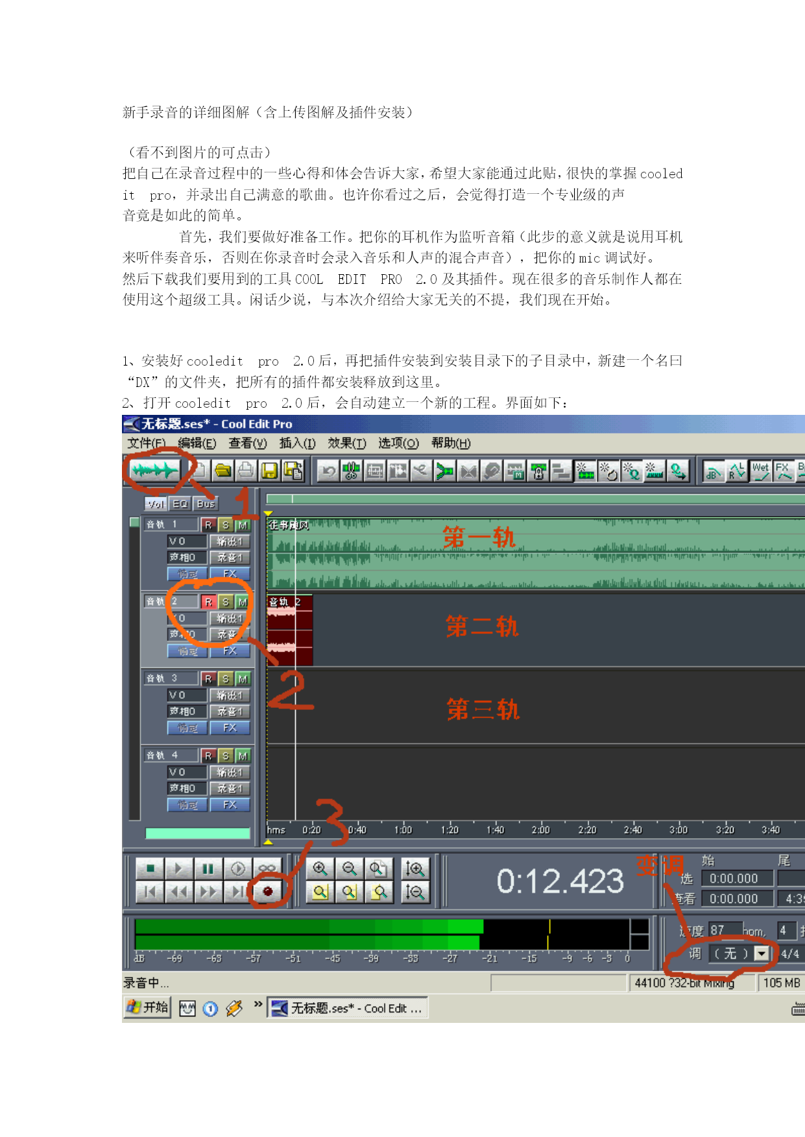Click the FX button on track 1
The width and height of the screenshot is (805, 1137).
pos(230,574)
